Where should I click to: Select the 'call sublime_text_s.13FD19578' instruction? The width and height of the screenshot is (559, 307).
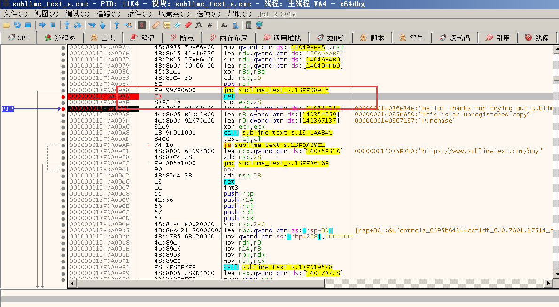[278, 267]
